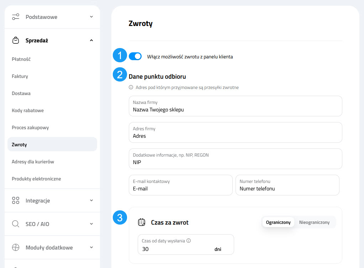Open the Dostawa menu item

21,93
